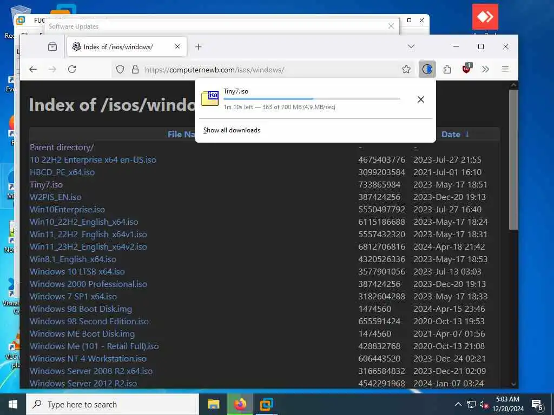This screenshot has width=554, height=415.
Task: Show site security padlock info
Action: coord(135,70)
